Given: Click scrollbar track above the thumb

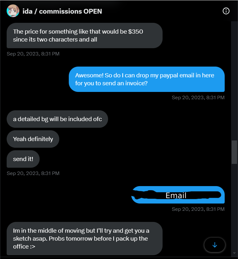Looking at the screenshot, I should pos(234,79).
